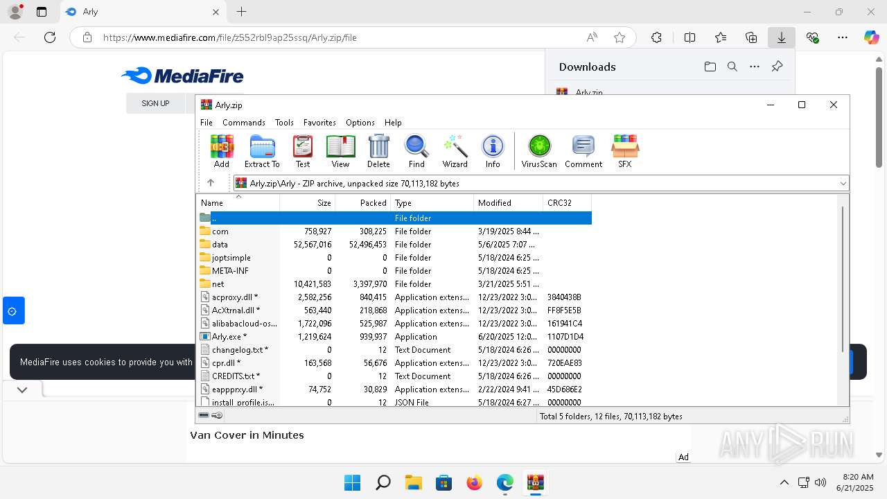This screenshot has width=887, height=499.
Task: Click the parent folder '..' row
Action: pos(394,218)
